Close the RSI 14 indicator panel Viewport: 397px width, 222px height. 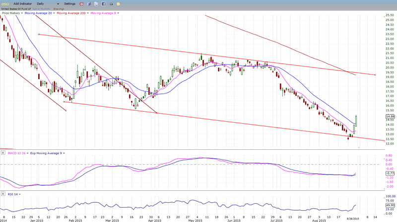[x=3, y=194]
